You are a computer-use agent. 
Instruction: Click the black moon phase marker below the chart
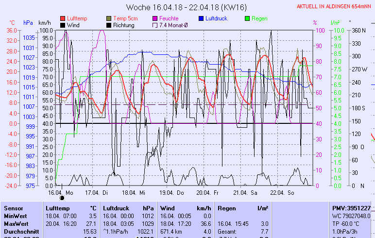(62, 198)
